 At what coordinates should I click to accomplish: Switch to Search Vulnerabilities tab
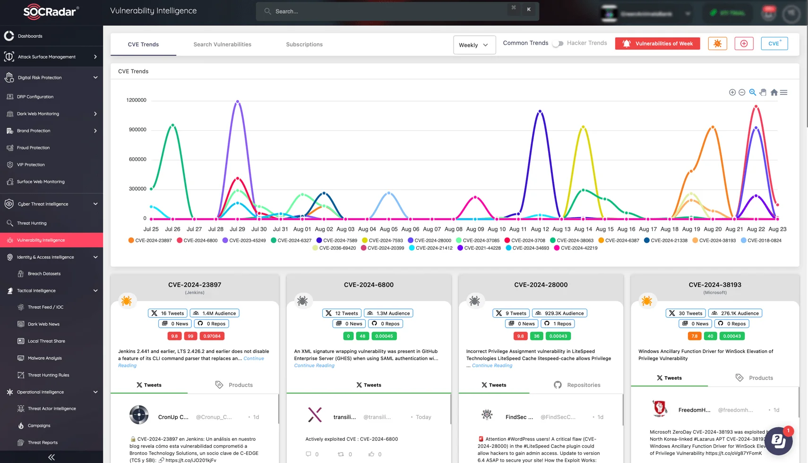[223, 44]
